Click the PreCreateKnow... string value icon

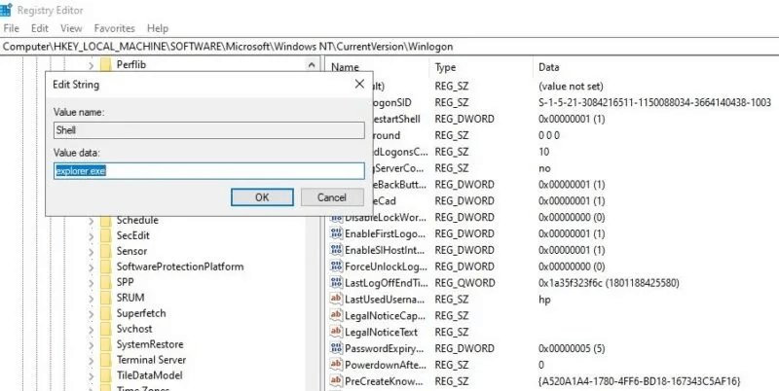point(336,381)
